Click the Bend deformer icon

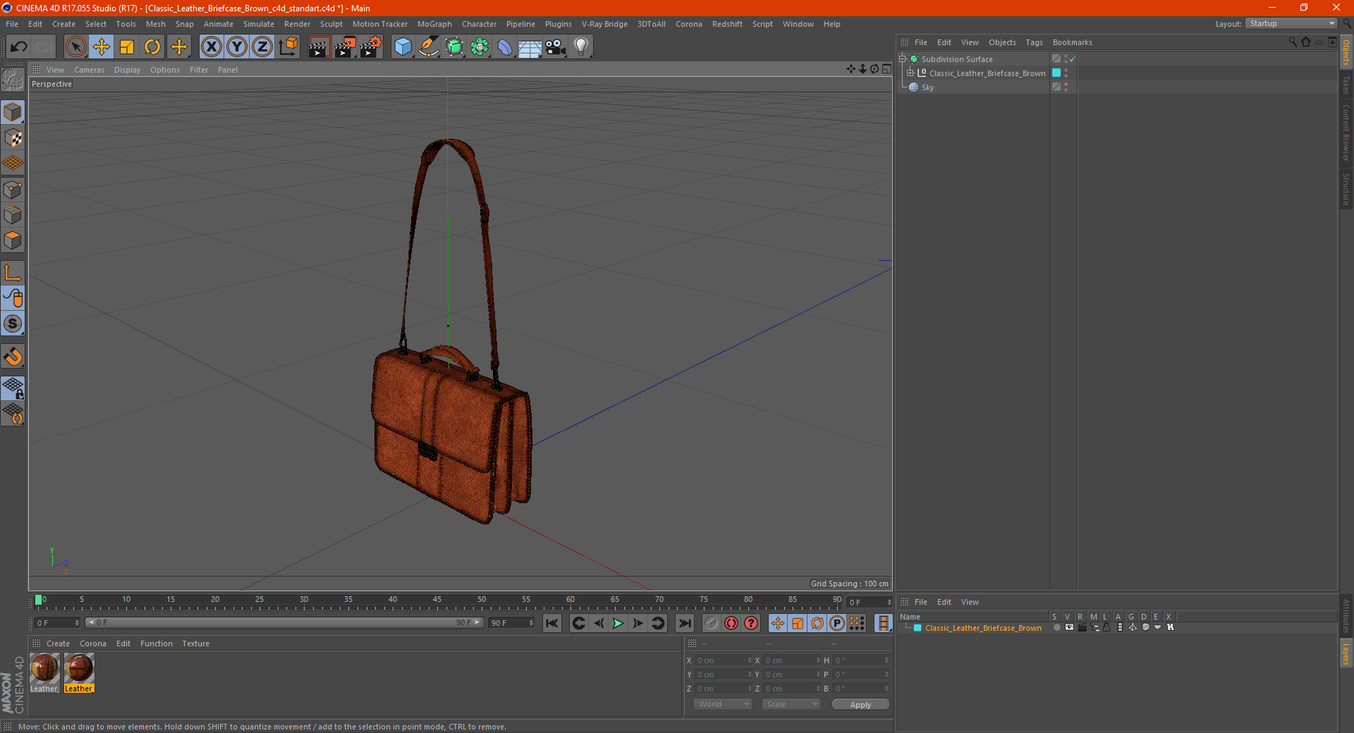click(505, 47)
